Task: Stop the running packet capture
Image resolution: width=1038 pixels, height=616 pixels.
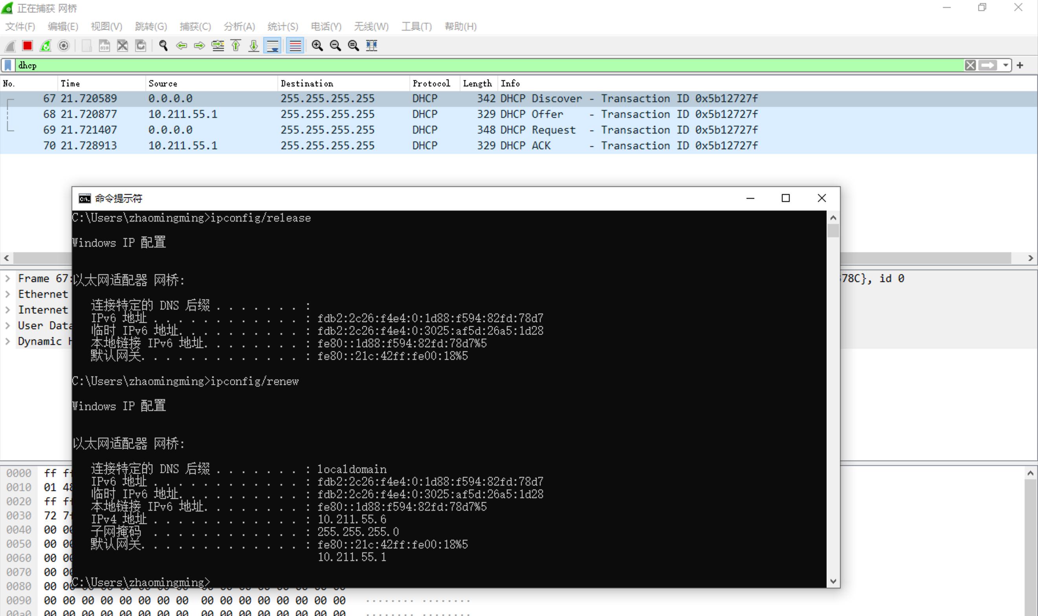Action: click(28, 46)
